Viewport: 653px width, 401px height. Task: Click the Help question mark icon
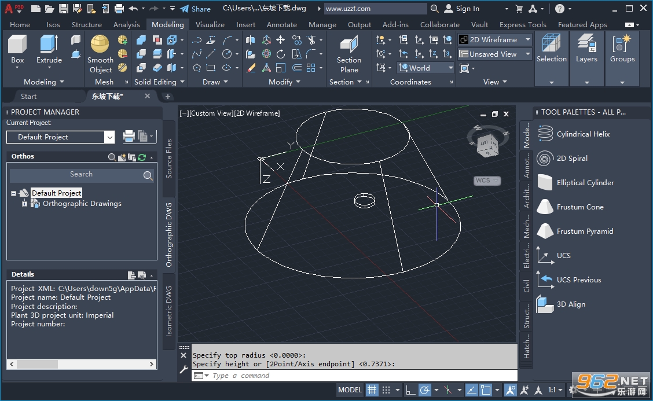(x=560, y=8)
